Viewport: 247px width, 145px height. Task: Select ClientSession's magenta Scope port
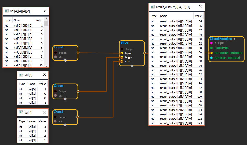[x=211, y=43]
